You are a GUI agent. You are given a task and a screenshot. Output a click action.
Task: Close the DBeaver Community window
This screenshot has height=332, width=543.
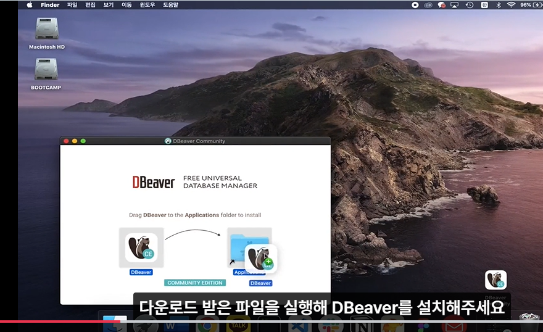click(66, 141)
